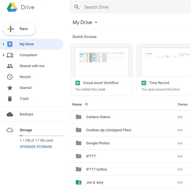Click the search magnifier icon
This screenshot has width=191, height=191.
[x=77, y=7]
